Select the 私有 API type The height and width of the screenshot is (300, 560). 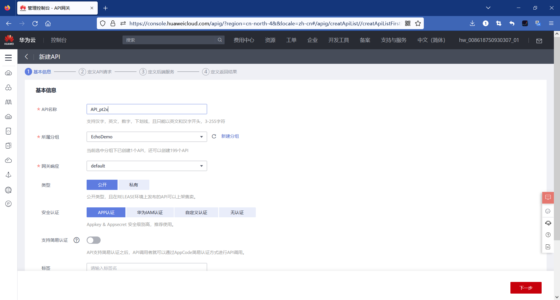(x=134, y=185)
